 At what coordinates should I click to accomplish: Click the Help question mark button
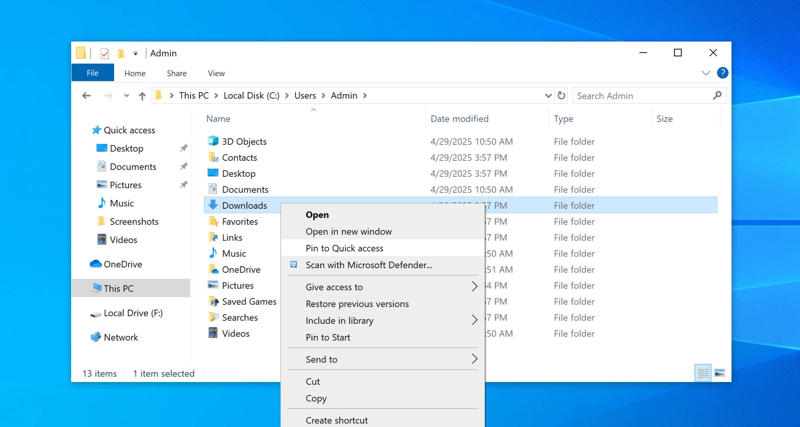[722, 73]
